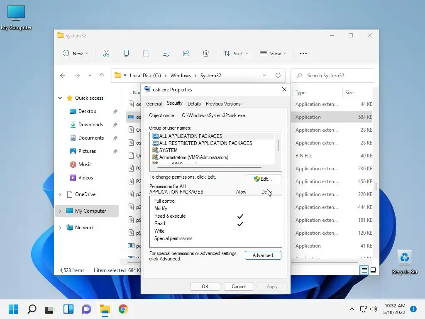The height and width of the screenshot is (319, 425).
Task: Select ALL RESTRICTED APPLICATION PACKAGES entry
Action: (213, 143)
